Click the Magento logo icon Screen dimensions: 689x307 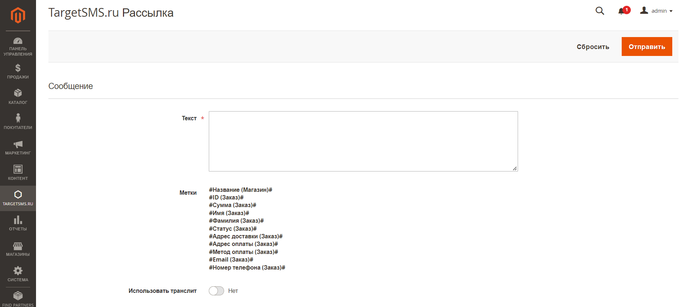(18, 15)
